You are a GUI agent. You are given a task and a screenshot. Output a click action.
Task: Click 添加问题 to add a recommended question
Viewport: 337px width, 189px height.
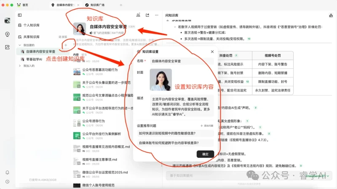coord(207,126)
